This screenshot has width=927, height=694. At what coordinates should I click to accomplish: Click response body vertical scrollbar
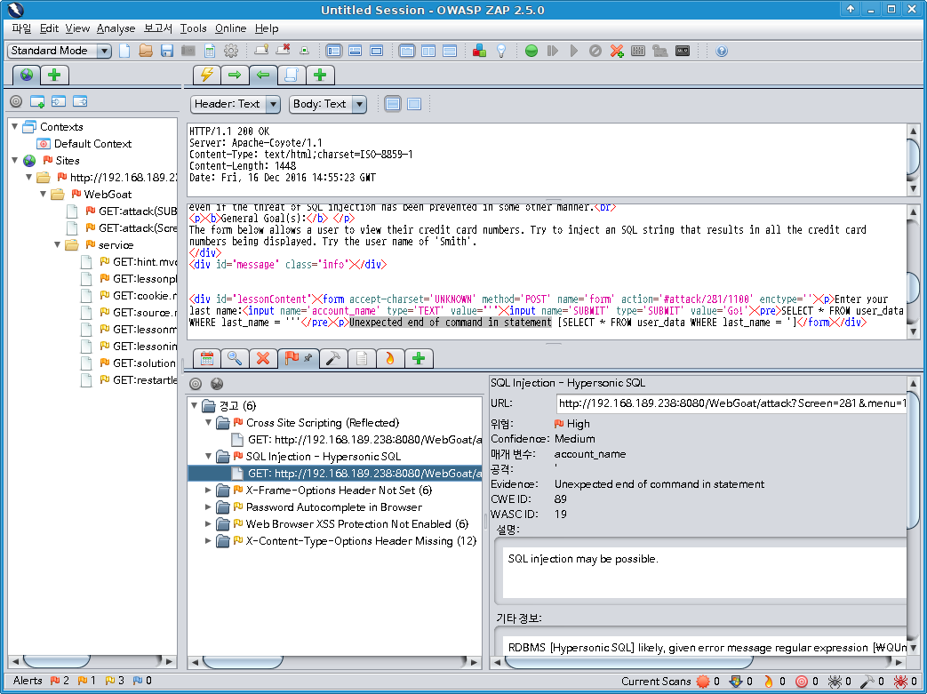click(914, 271)
